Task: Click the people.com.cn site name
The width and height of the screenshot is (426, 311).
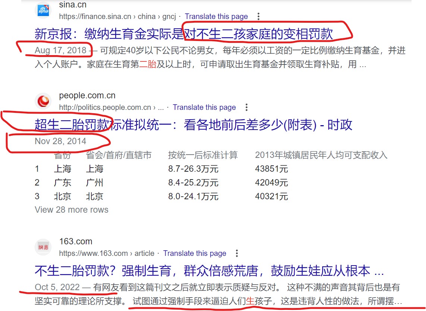Action: click(87, 95)
